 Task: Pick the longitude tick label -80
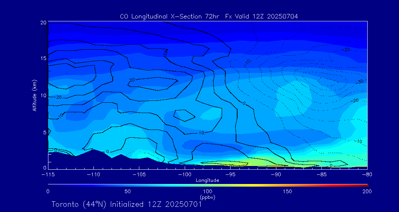pos(367,175)
